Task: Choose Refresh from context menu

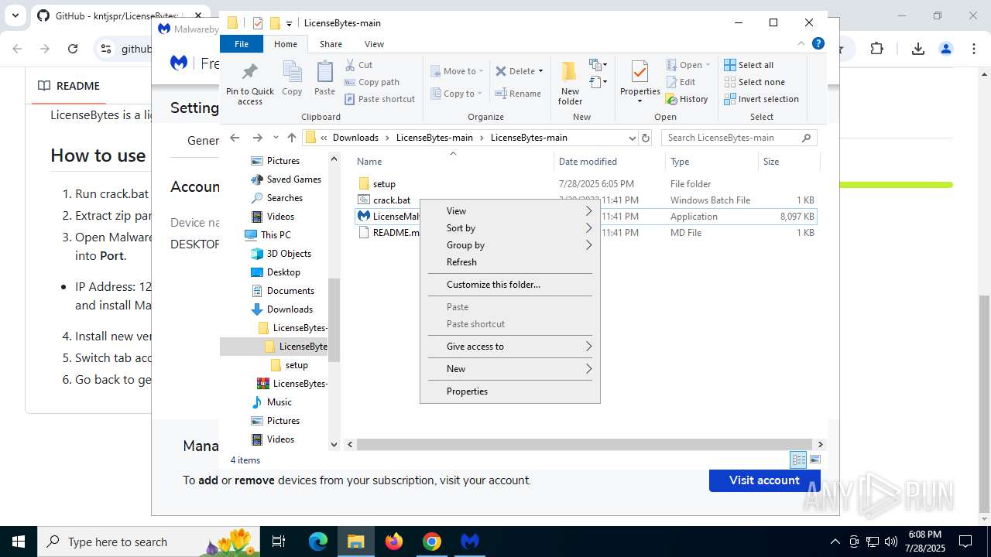Action: click(510, 262)
